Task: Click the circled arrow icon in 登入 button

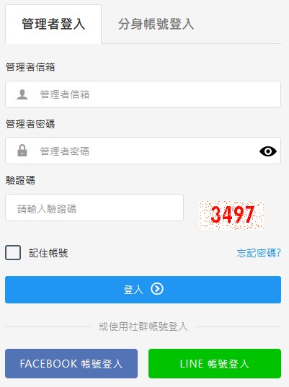Action: click(157, 289)
